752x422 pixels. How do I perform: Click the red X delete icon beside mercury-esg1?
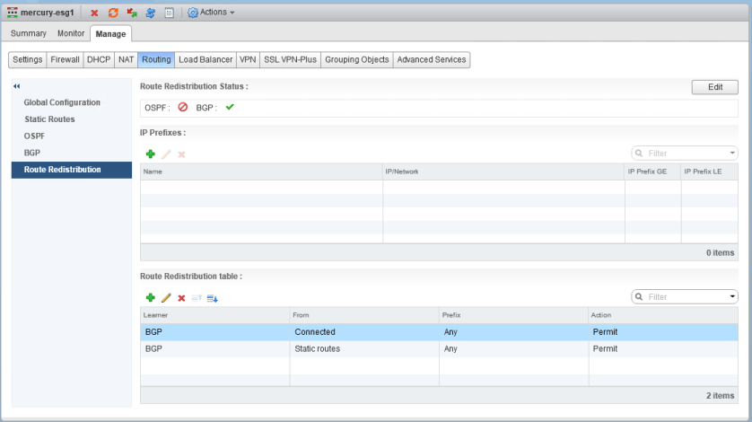point(94,13)
